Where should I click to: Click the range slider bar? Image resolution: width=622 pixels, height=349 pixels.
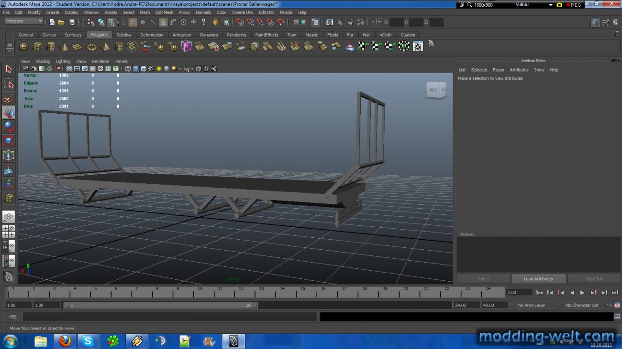[x=160, y=305]
